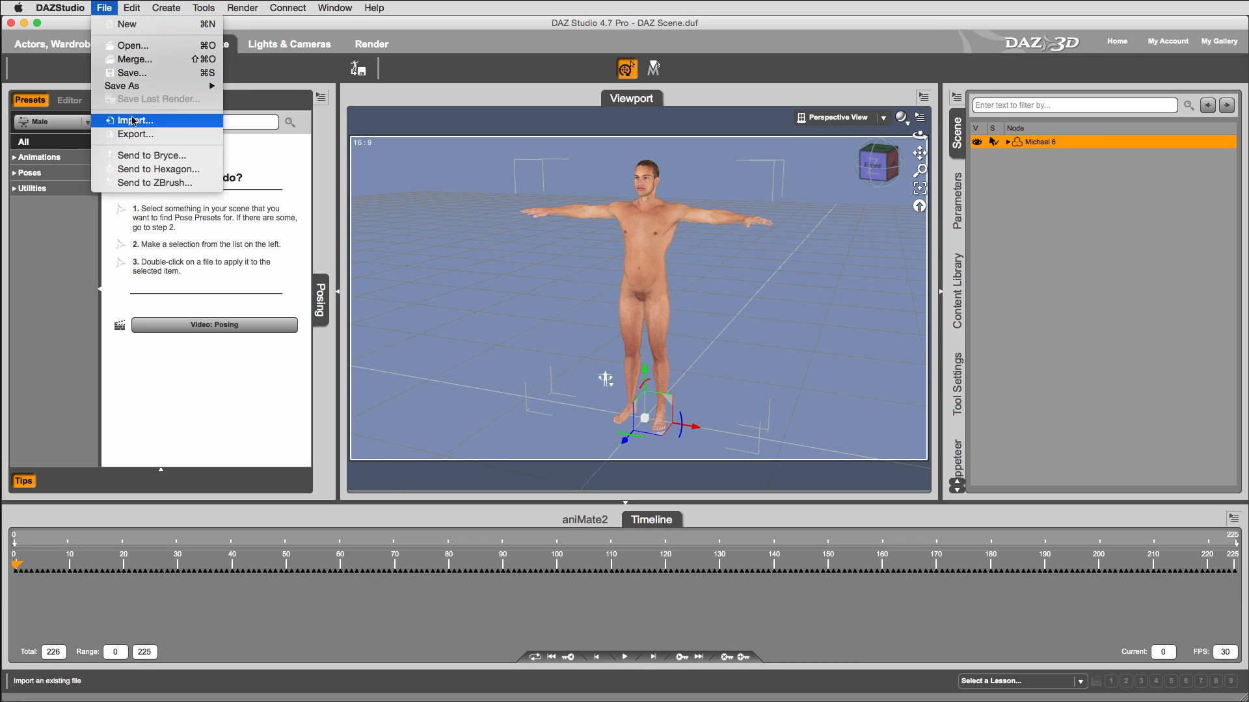Open the Edit menu
Viewport: 1249px width, 702px height.
coord(131,8)
